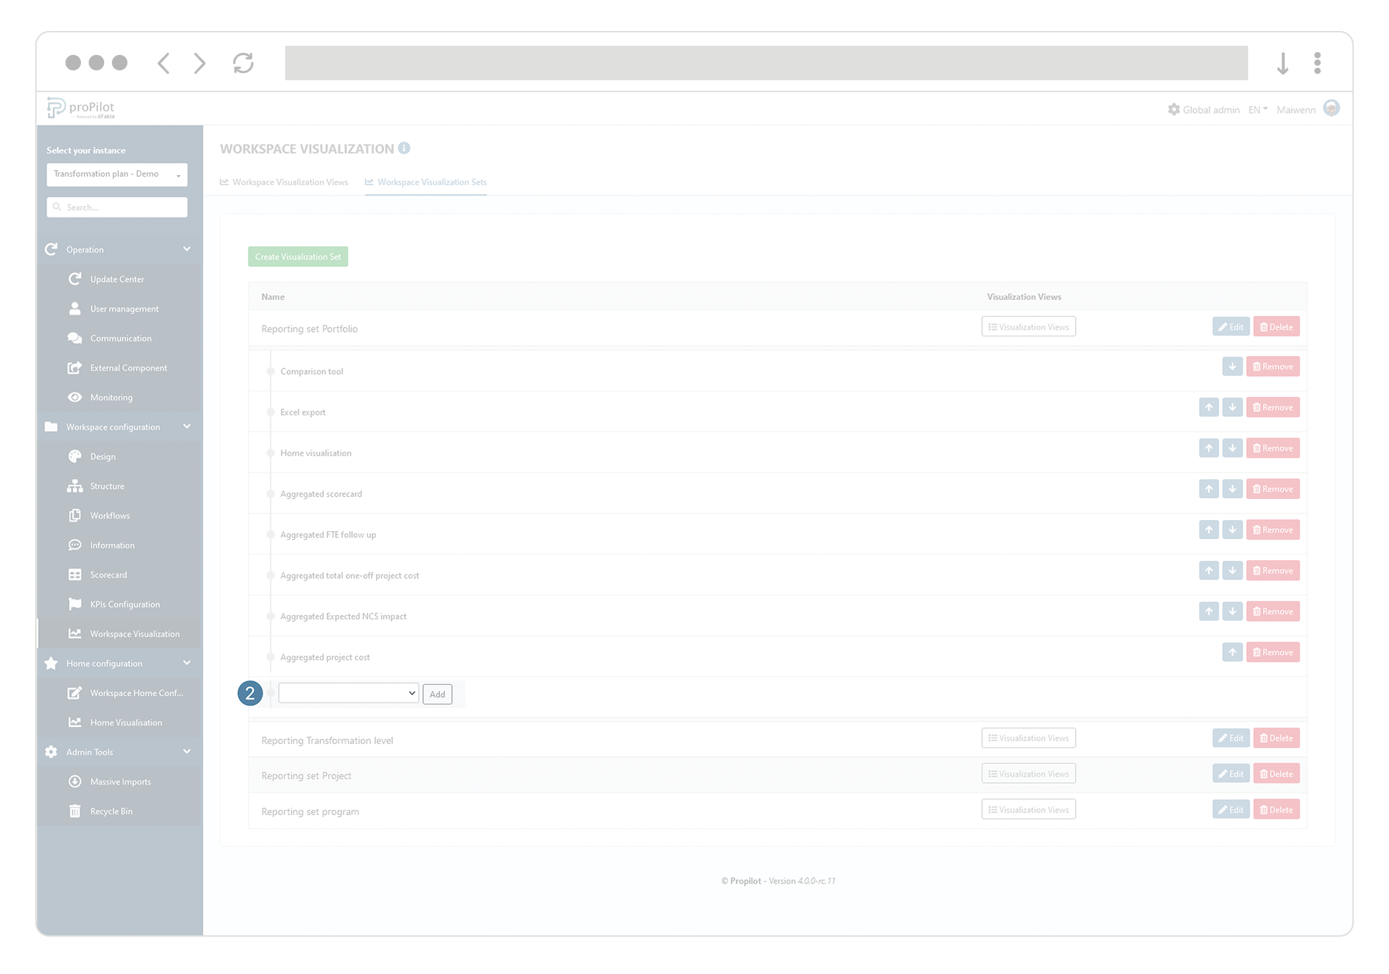Click the Workflows icon
Image resolution: width=1389 pixels, height=974 pixels.
tap(75, 515)
